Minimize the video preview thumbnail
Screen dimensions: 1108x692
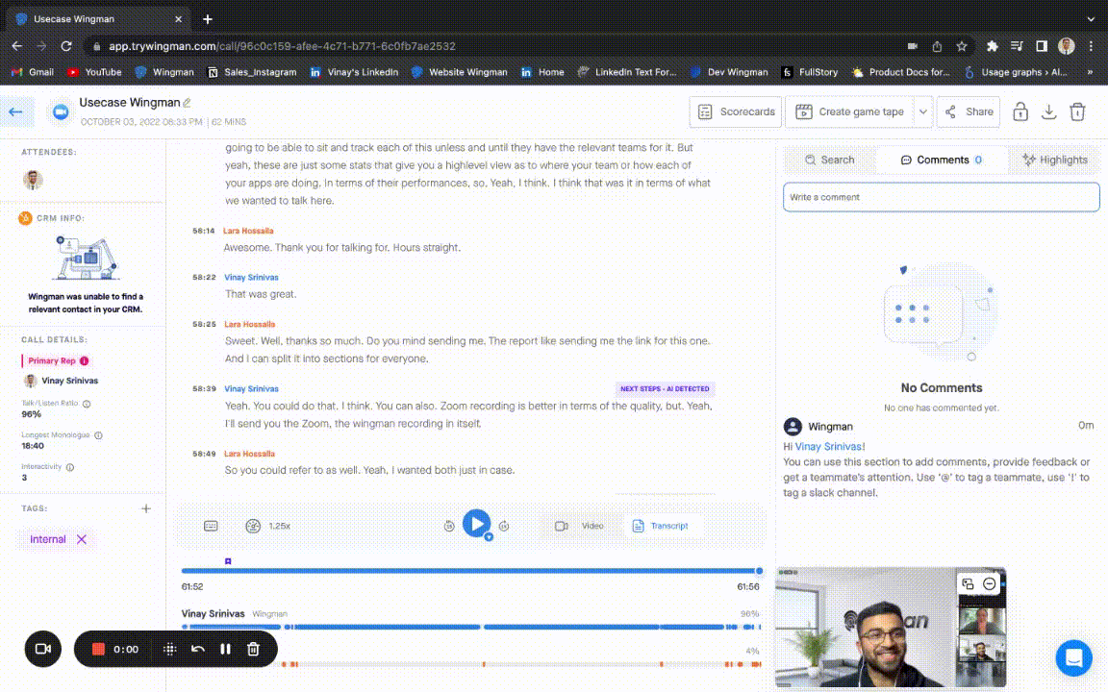point(990,584)
